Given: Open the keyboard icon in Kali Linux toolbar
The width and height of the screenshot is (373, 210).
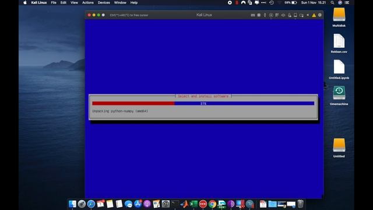Looking at the screenshot, I should click(x=252, y=15).
